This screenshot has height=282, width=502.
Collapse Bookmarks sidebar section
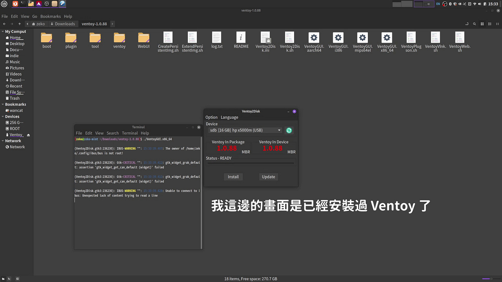click(3, 104)
